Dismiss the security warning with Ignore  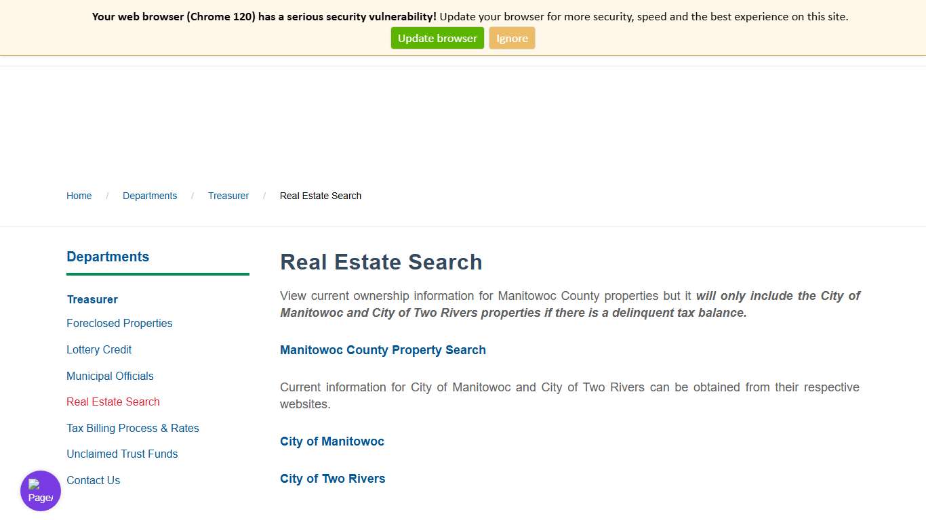click(512, 38)
